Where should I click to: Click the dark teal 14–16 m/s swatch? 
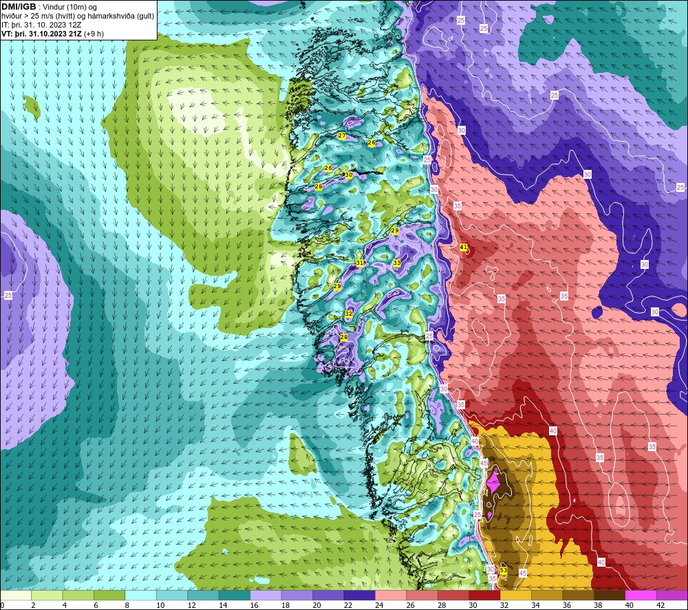tap(235, 595)
